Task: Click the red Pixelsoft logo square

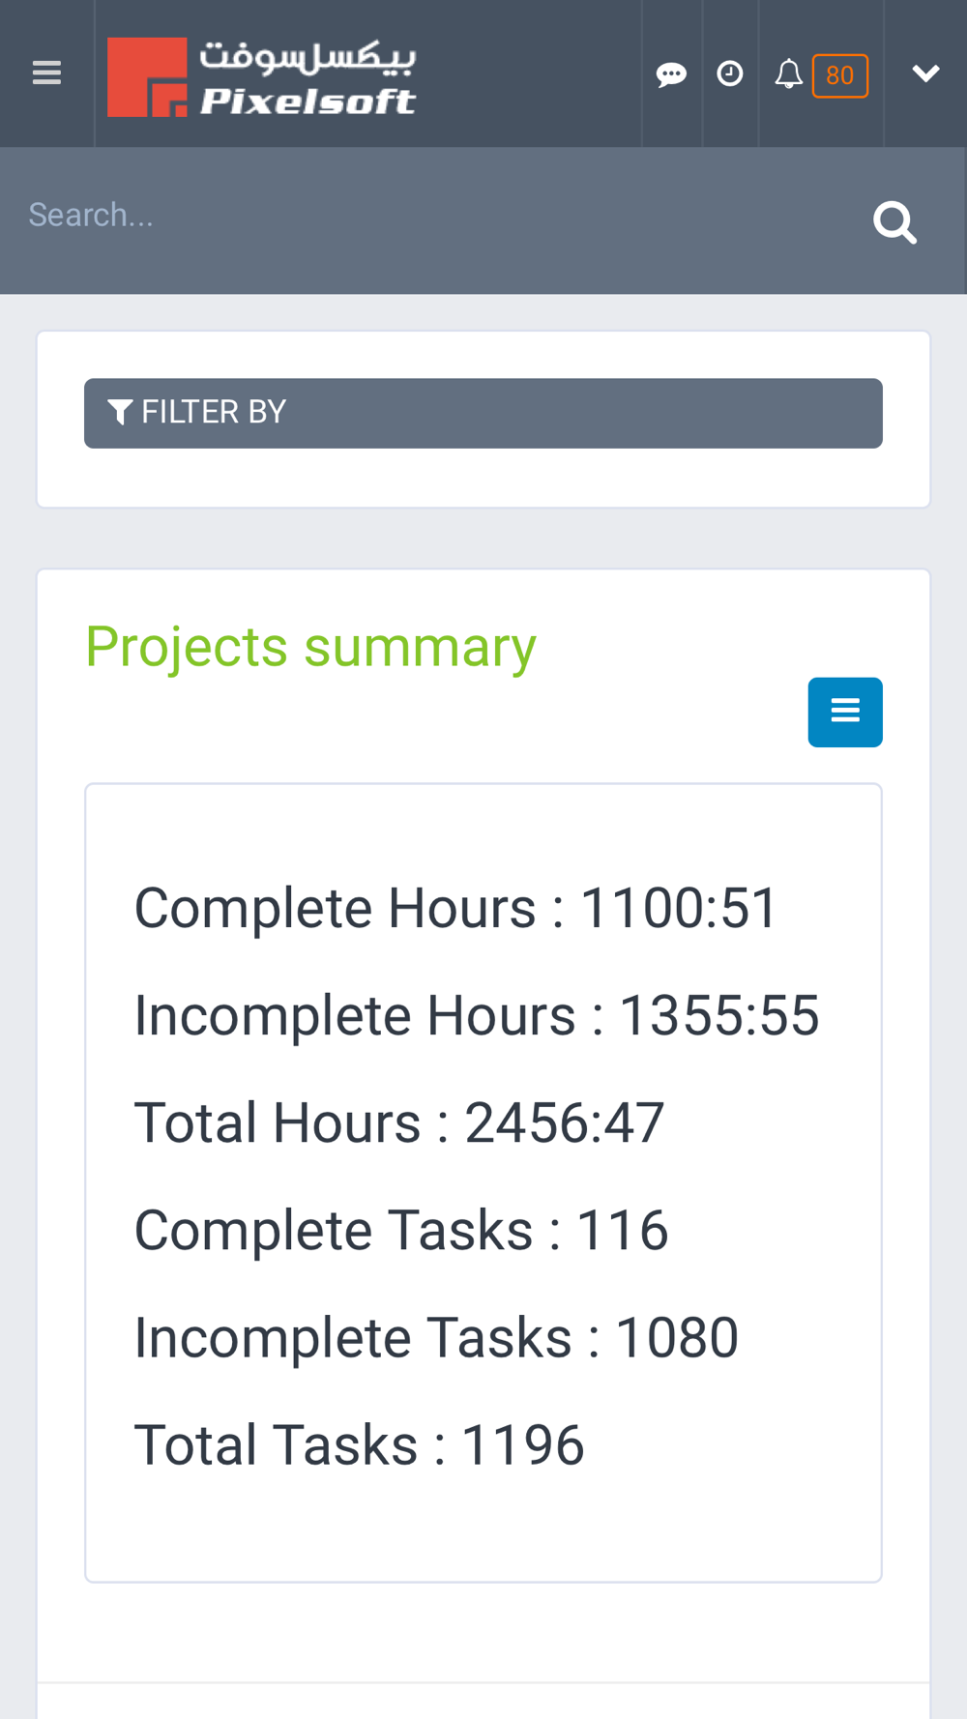Action: [x=147, y=77]
